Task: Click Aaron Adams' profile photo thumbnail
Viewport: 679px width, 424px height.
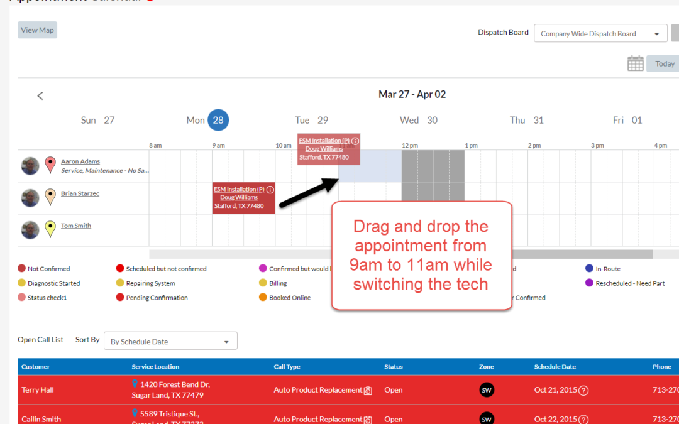Action: (x=30, y=165)
